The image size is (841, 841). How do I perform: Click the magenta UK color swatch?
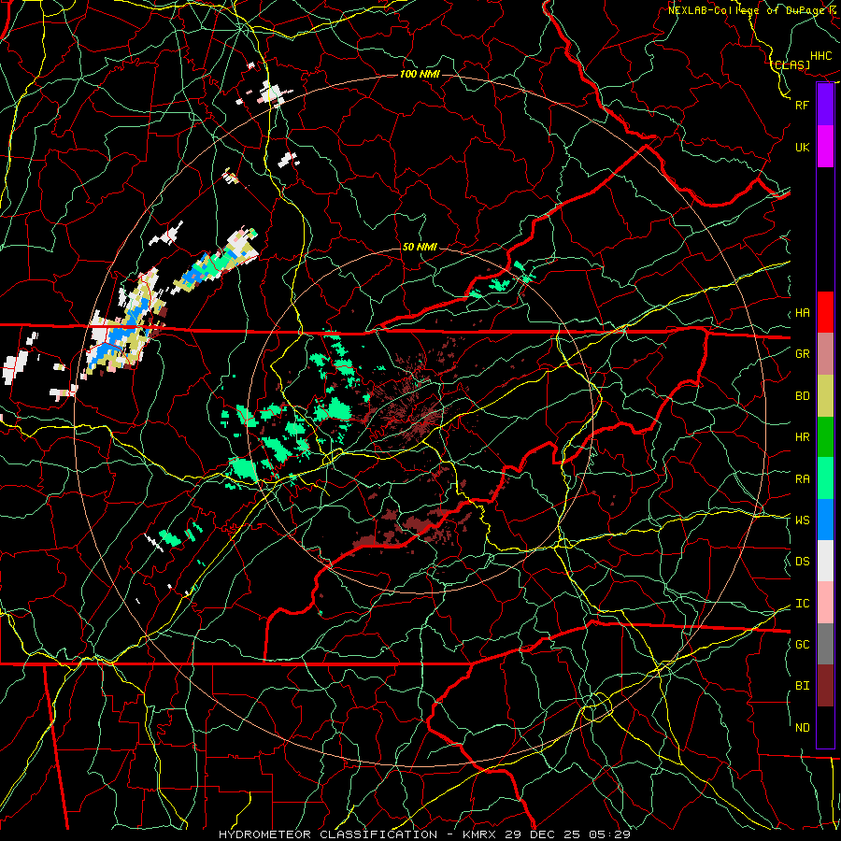pos(825,147)
